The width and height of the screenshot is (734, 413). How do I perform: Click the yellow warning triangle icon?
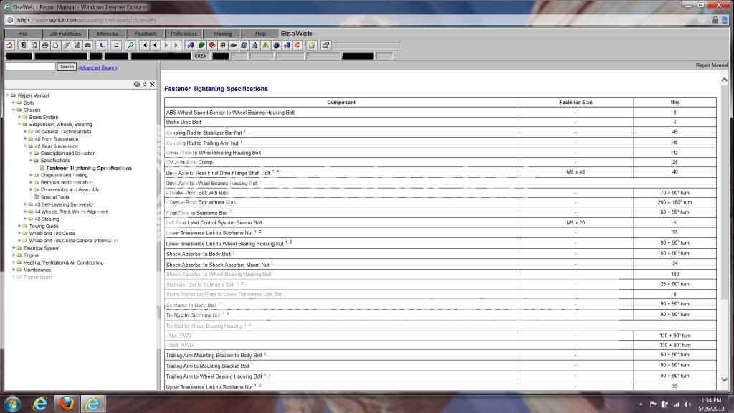(x=265, y=45)
